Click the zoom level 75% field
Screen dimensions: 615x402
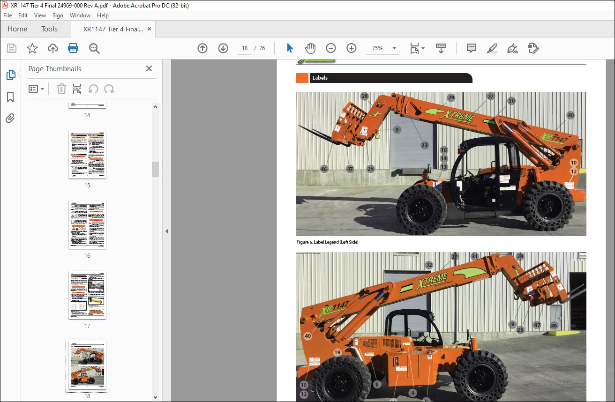[378, 48]
